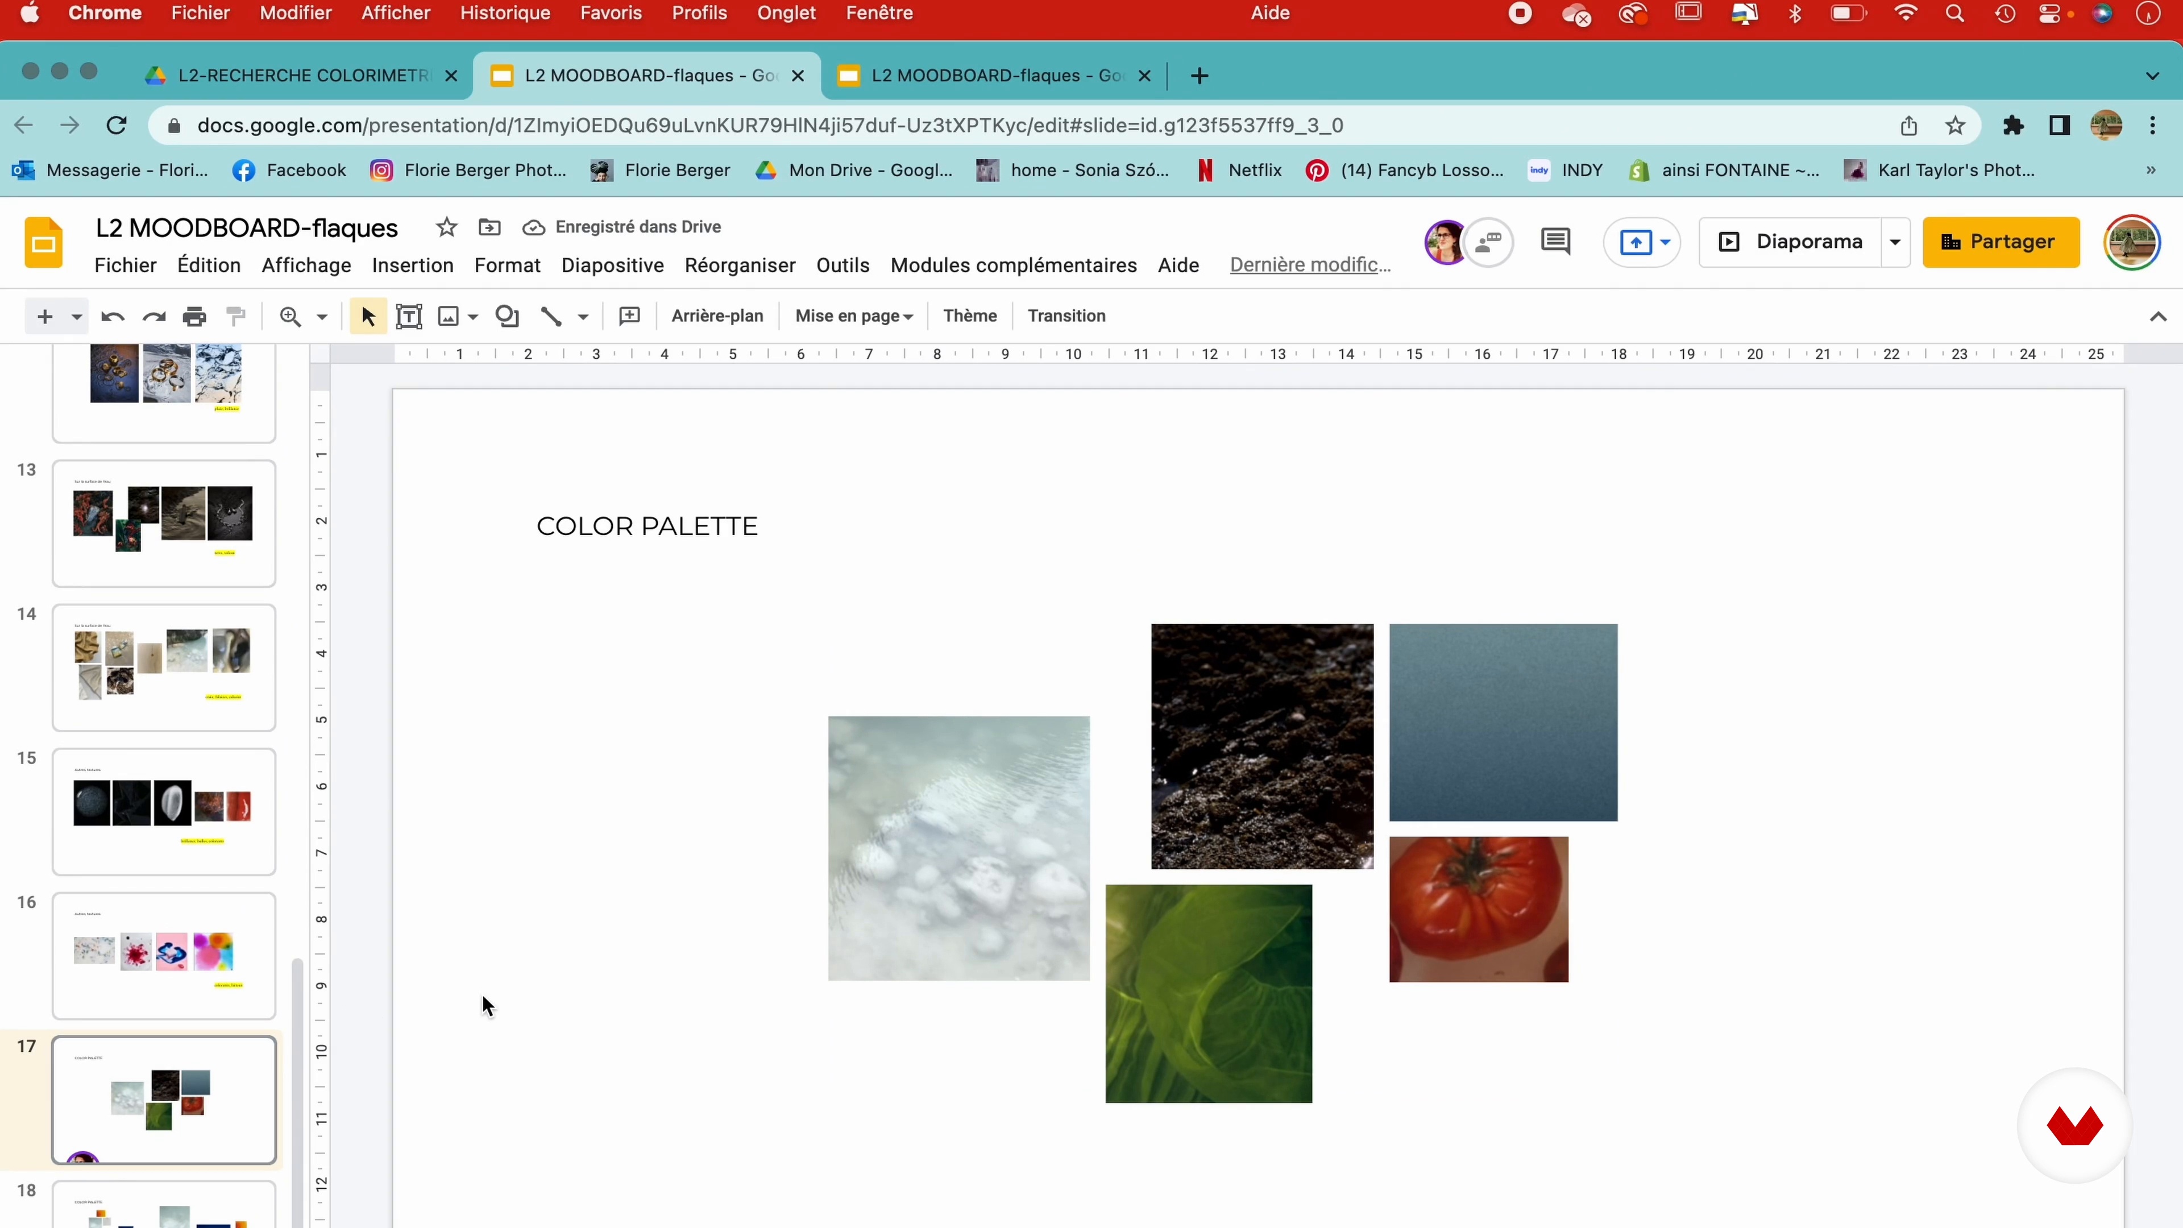Click the insert image icon
The image size is (2183, 1228).
point(449,316)
